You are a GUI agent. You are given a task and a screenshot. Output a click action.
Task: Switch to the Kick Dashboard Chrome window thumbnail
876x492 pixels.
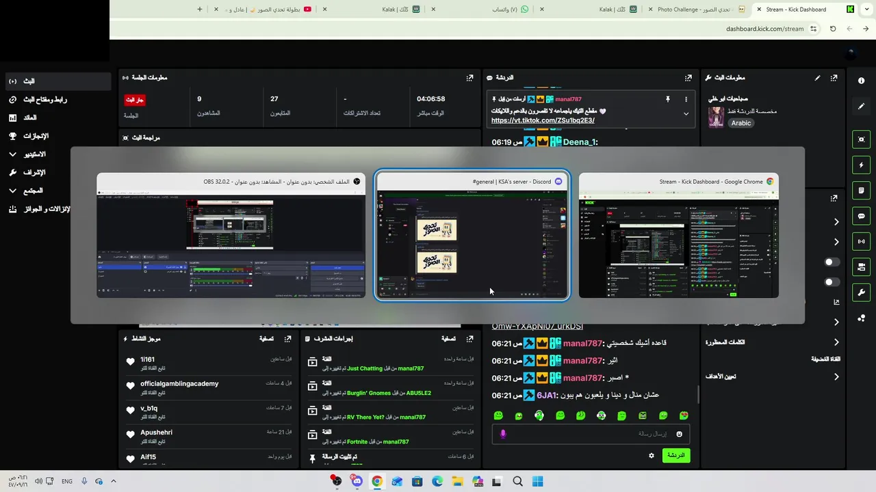click(678, 236)
